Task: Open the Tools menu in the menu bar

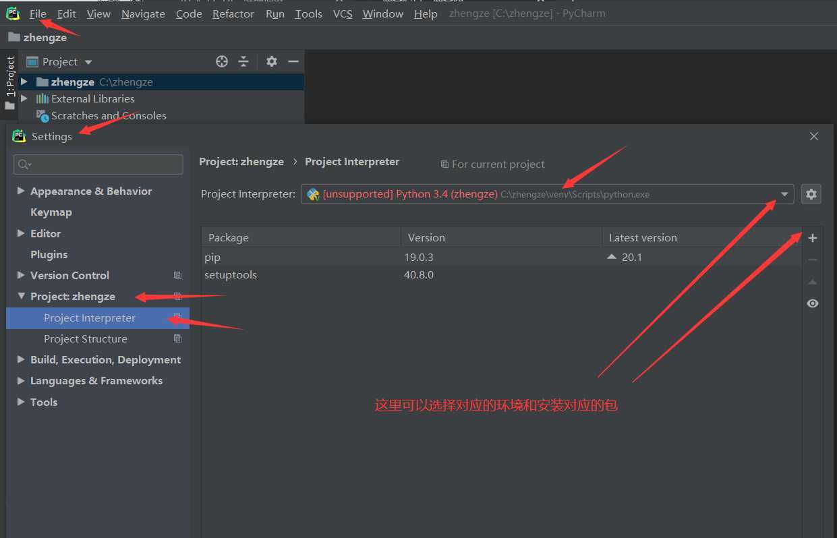Action: tap(309, 13)
